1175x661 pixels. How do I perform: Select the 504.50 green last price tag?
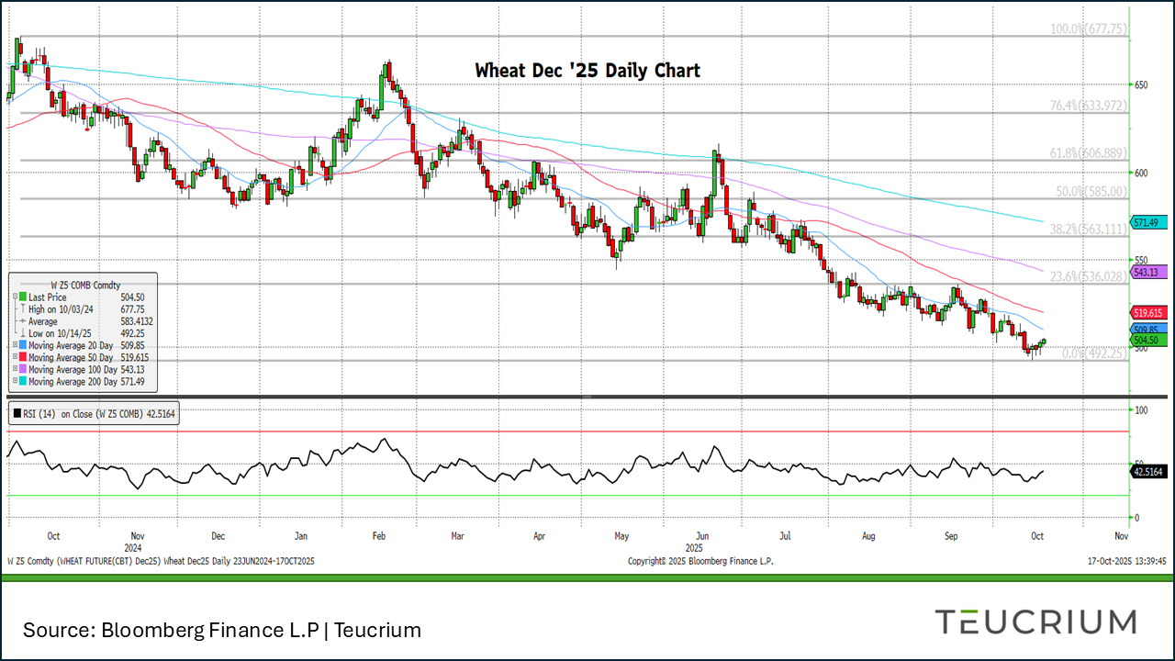click(1148, 340)
